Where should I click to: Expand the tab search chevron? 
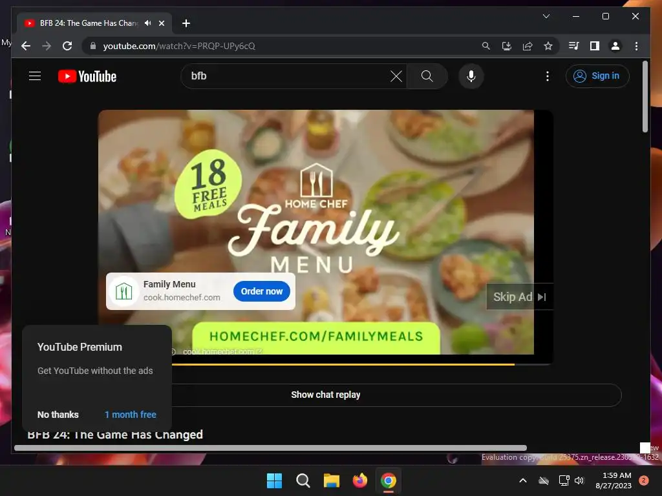point(546,16)
